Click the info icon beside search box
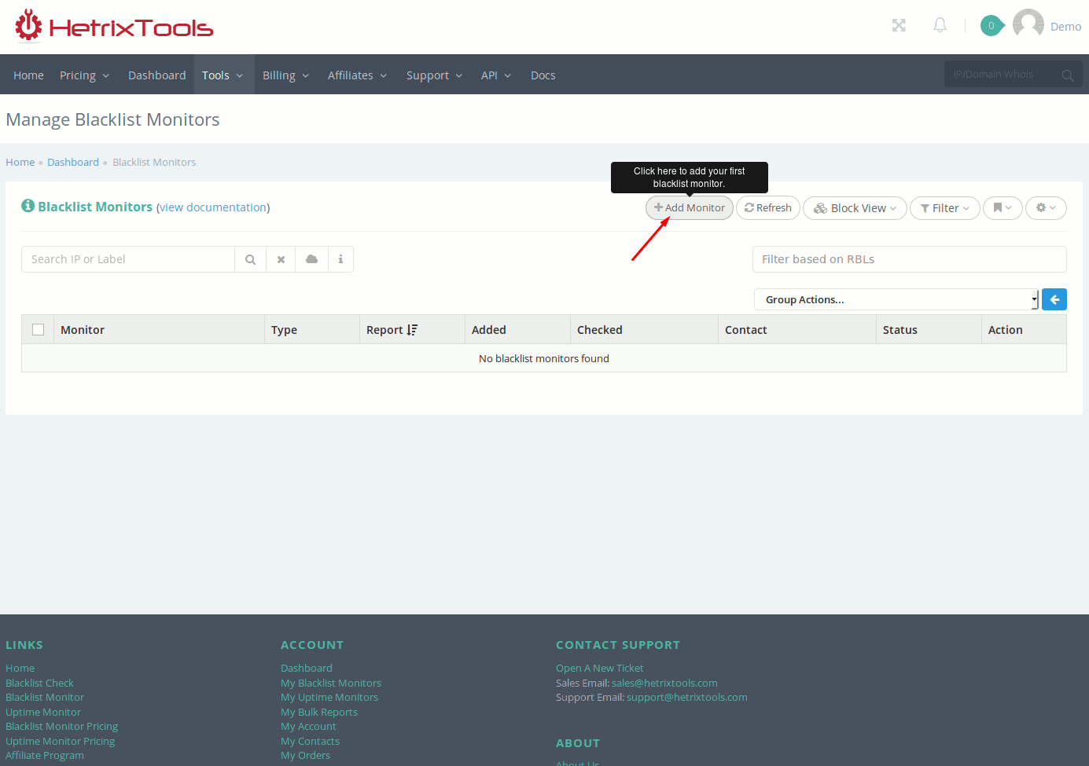The height and width of the screenshot is (766, 1089). (x=340, y=259)
